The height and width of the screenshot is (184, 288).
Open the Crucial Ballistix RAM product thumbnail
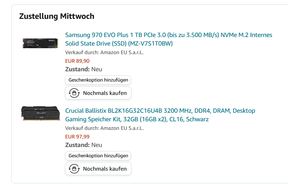coord(40,113)
